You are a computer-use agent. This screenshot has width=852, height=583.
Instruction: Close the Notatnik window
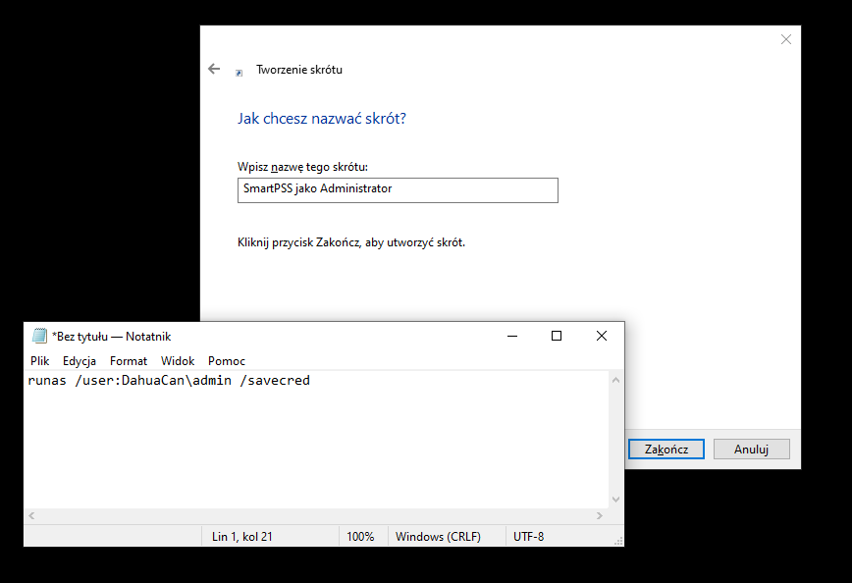pyautogui.click(x=602, y=336)
